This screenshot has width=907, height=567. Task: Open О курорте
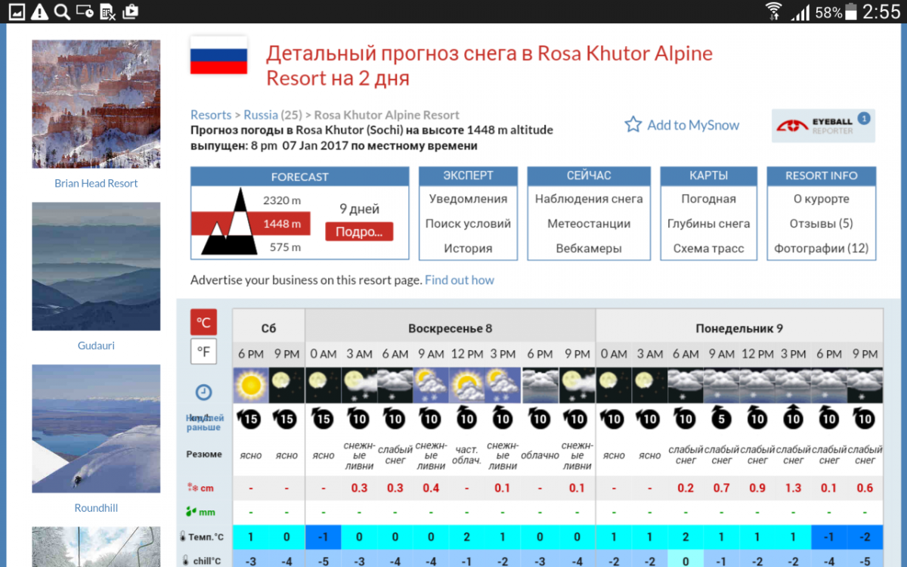[822, 199]
